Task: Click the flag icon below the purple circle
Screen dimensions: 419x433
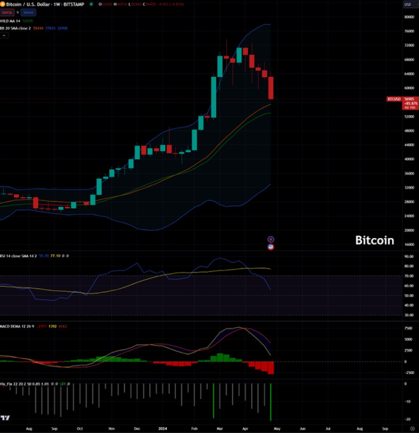Action: point(270,247)
